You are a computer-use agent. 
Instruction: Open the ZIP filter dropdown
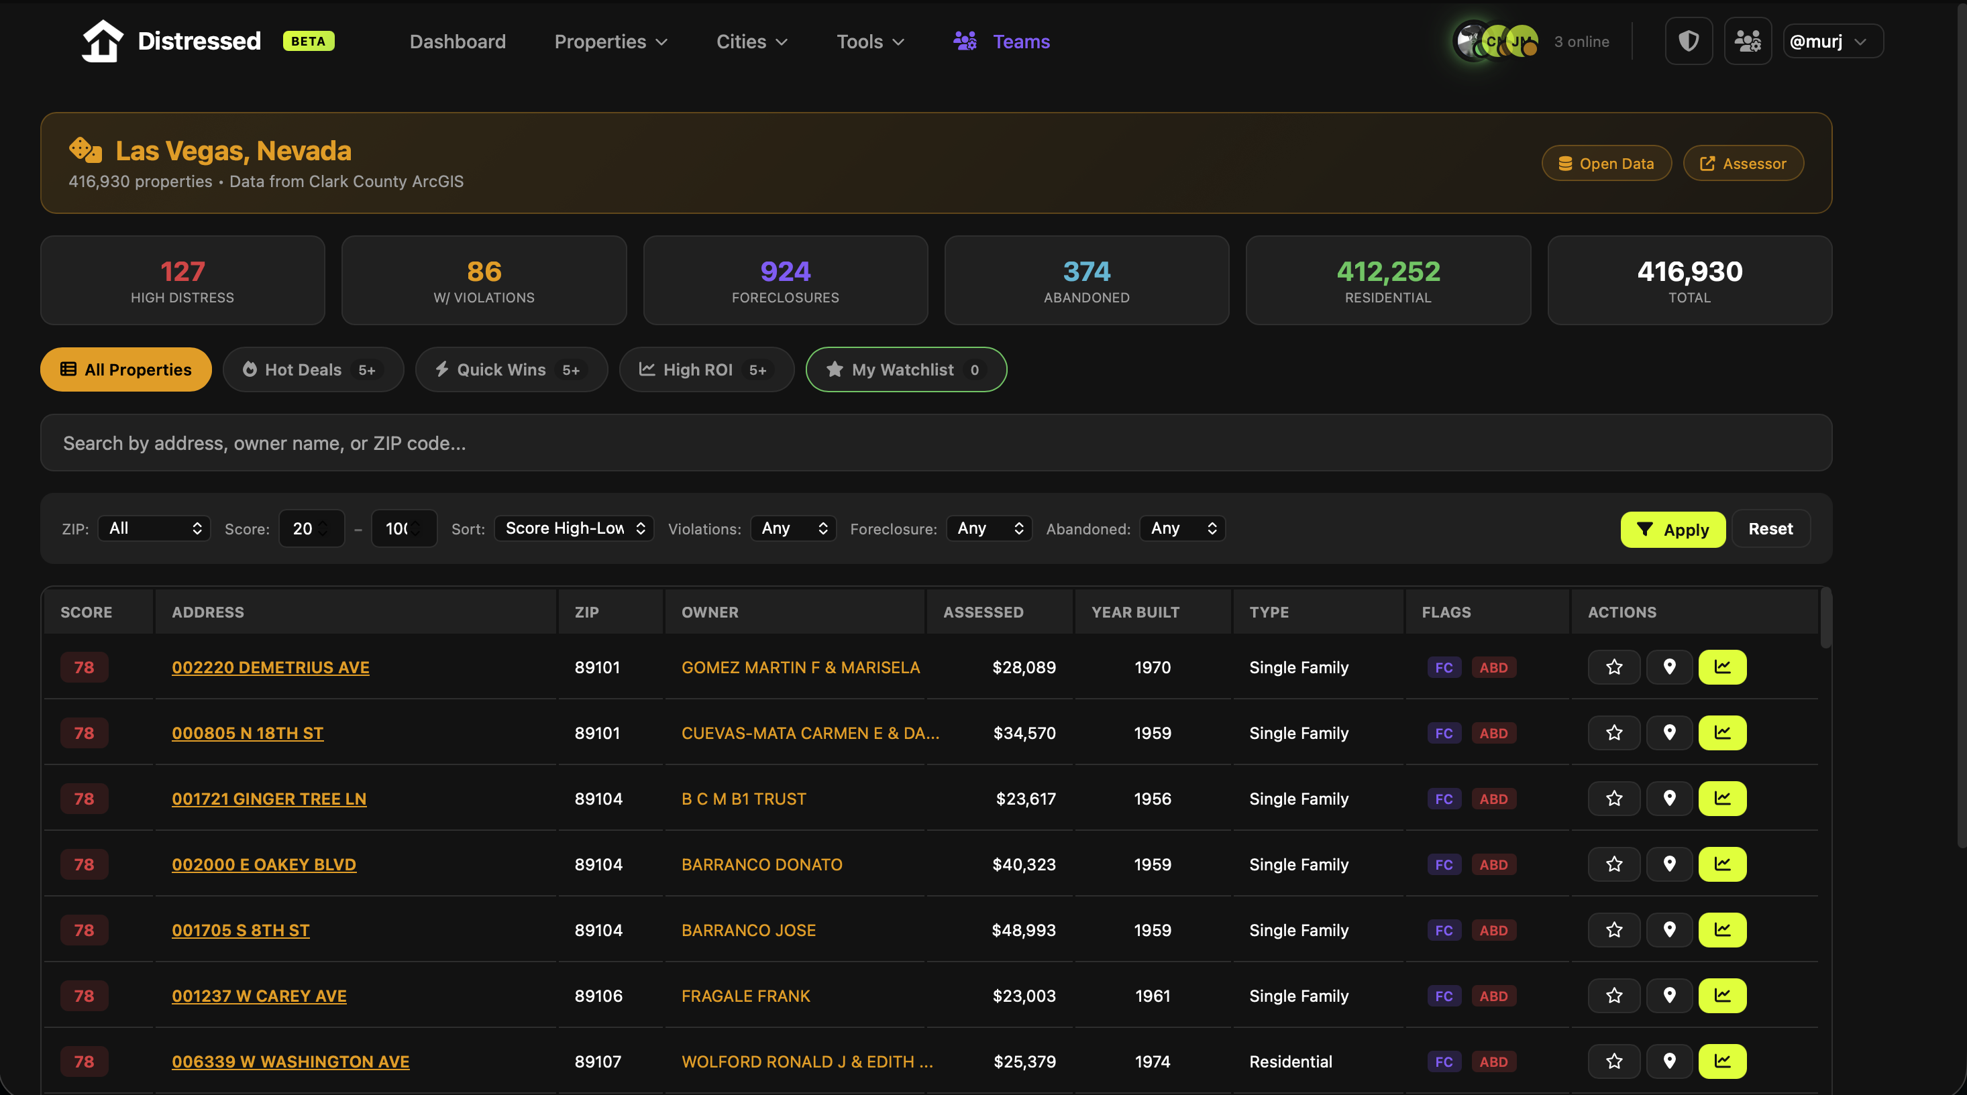[154, 528]
